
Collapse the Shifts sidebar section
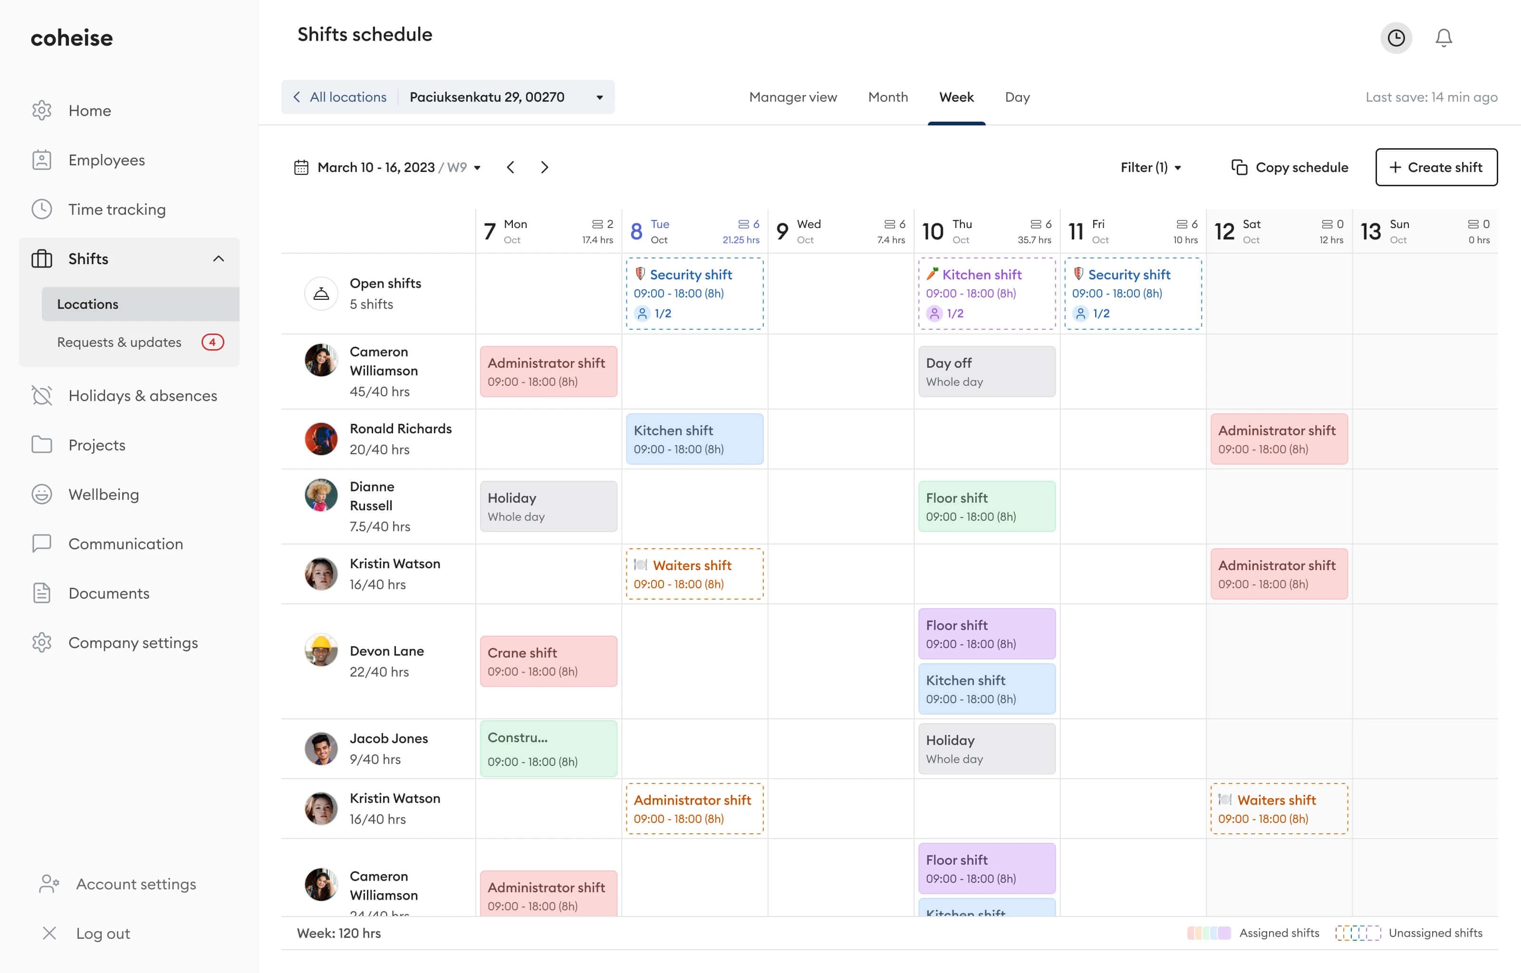pos(219,258)
